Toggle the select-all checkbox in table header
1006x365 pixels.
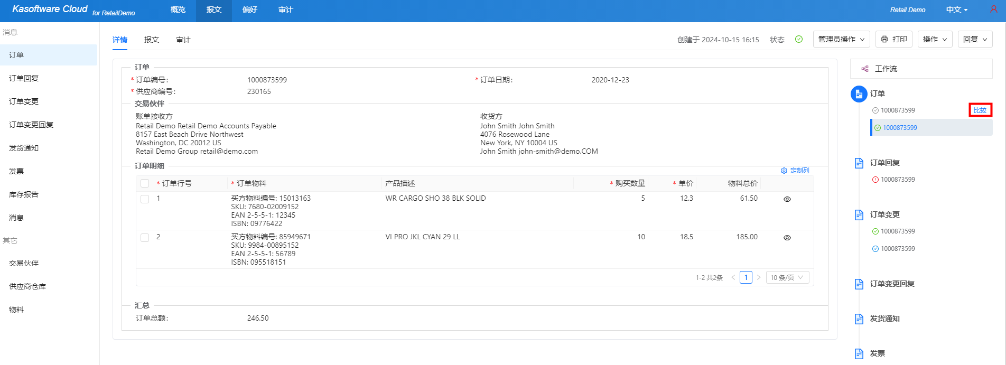point(145,183)
